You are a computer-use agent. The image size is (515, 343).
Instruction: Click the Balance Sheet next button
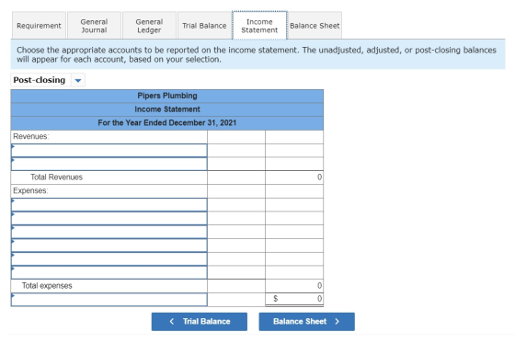click(x=307, y=321)
